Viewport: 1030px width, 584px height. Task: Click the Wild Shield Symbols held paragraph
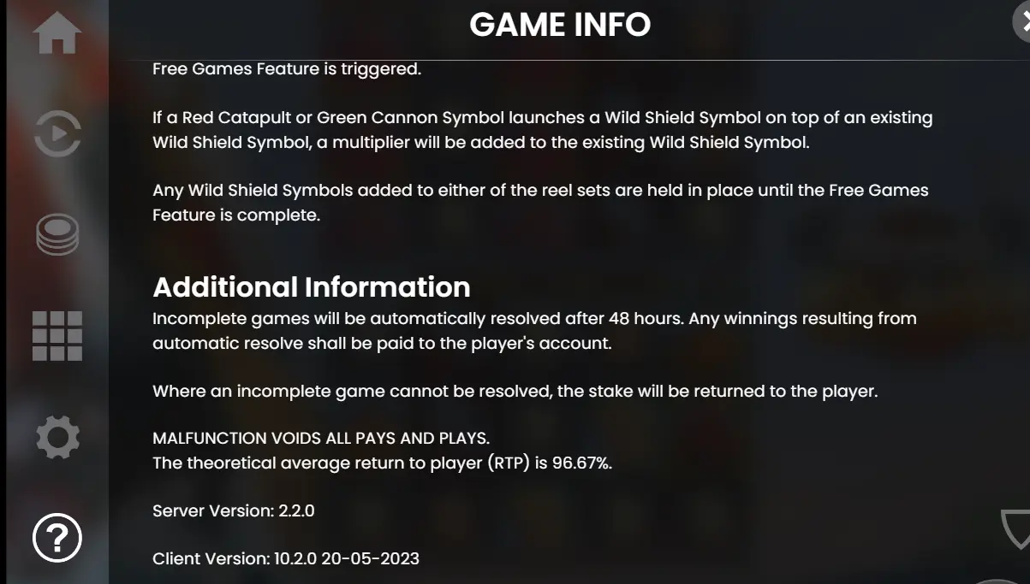click(x=540, y=203)
